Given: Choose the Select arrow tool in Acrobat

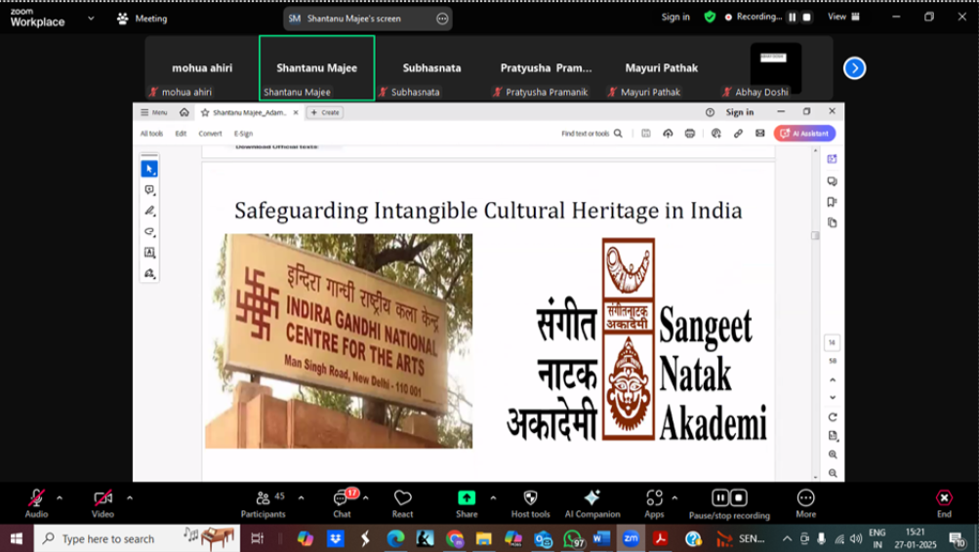Looking at the screenshot, I should (x=149, y=169).
